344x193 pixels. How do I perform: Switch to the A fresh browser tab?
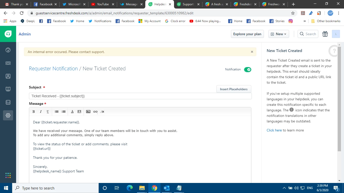pos(217,4)
